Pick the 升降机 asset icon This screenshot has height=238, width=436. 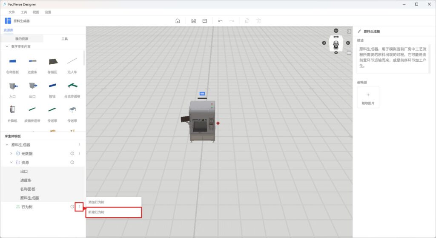pos(12,110)
